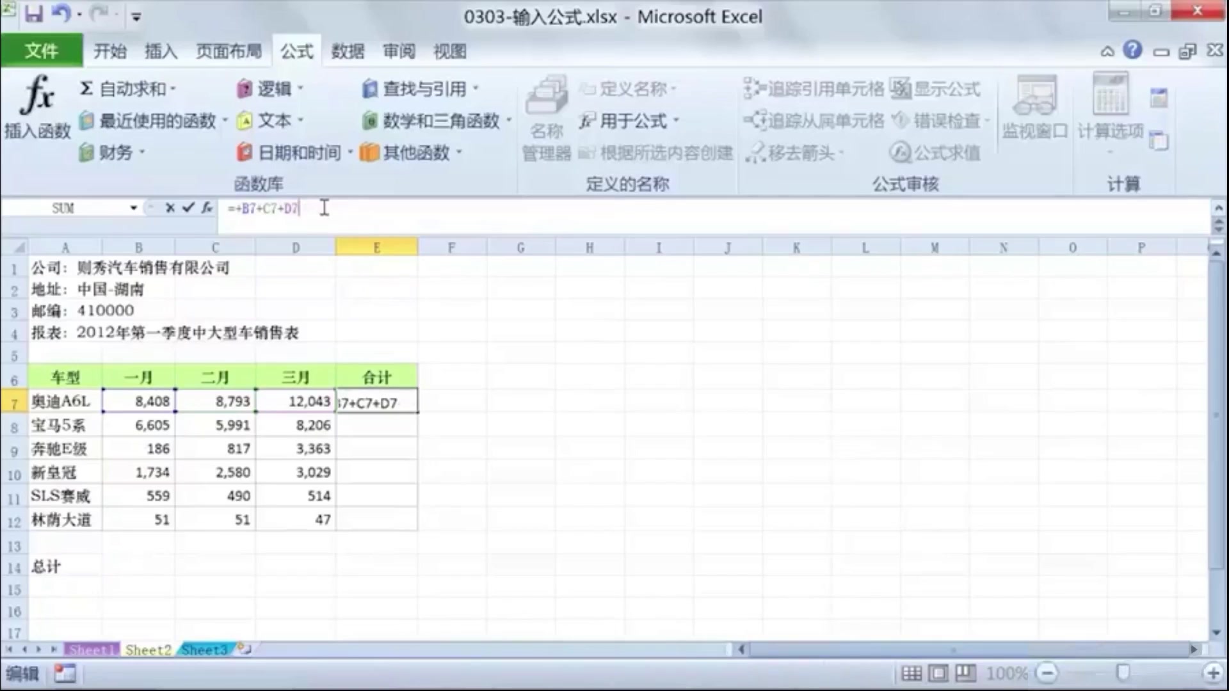Open the Name Manager (名称管理器)
The height and width of the screenshot is (691, 1229).
point(546,118)
